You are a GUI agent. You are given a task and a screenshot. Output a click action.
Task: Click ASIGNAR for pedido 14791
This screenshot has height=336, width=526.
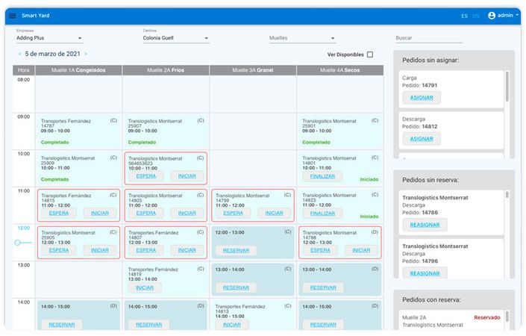[x=422, y=98]
